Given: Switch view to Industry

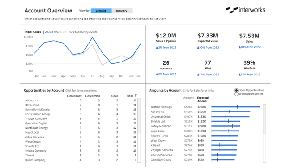Looking at the screenshot, I should [x=122, y=11].
